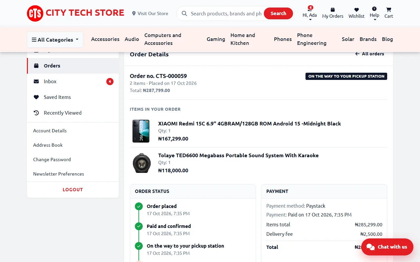Open the Audio menu item
420x262 pixels.
pyautogui.click(x=132, y=39)
